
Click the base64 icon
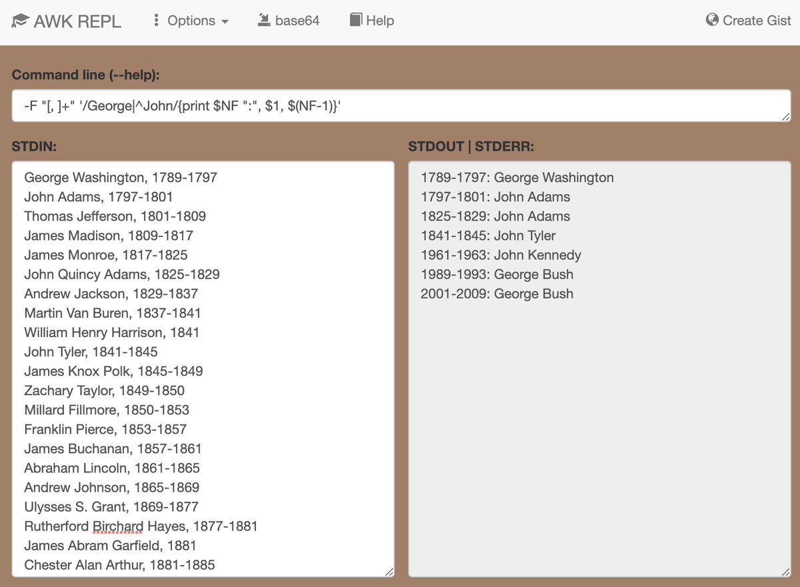coord(263,21)
